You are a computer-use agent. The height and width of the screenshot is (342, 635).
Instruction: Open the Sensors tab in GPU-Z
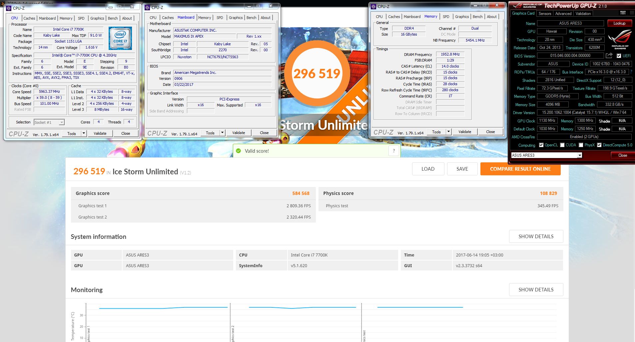tap(545, 14)
